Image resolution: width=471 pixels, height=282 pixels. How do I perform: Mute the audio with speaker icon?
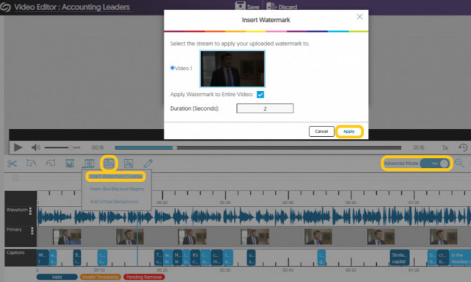click(x=36, y=148)
